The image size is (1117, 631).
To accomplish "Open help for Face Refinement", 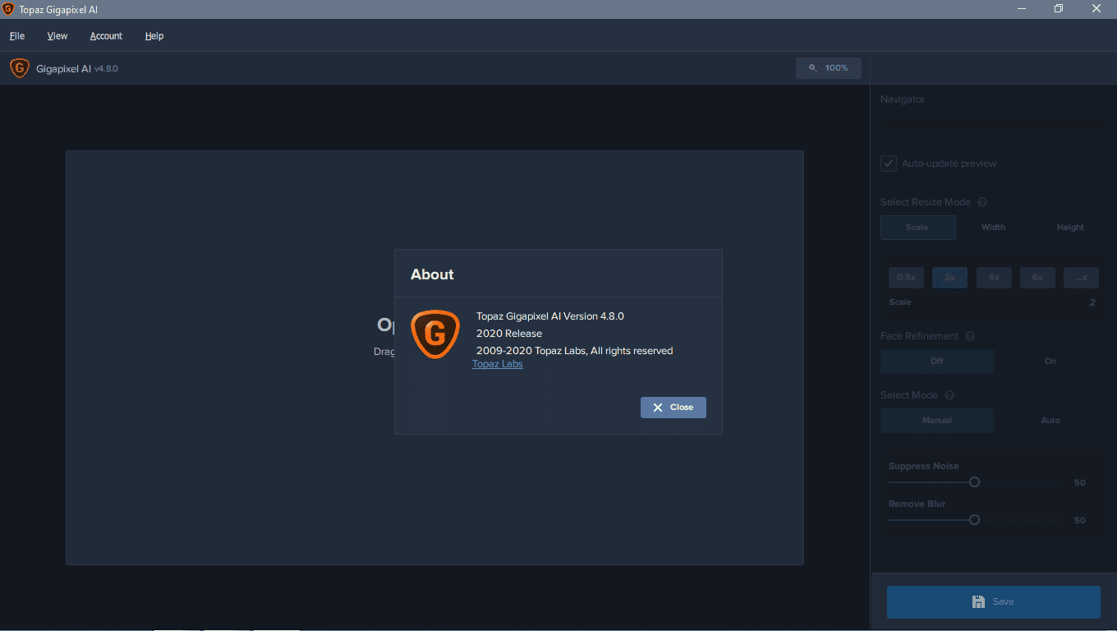I will (x=970, y=336).
